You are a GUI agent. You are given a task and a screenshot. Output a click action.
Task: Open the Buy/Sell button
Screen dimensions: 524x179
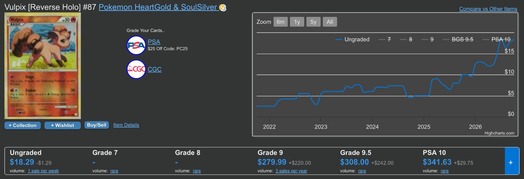(97, 125)
